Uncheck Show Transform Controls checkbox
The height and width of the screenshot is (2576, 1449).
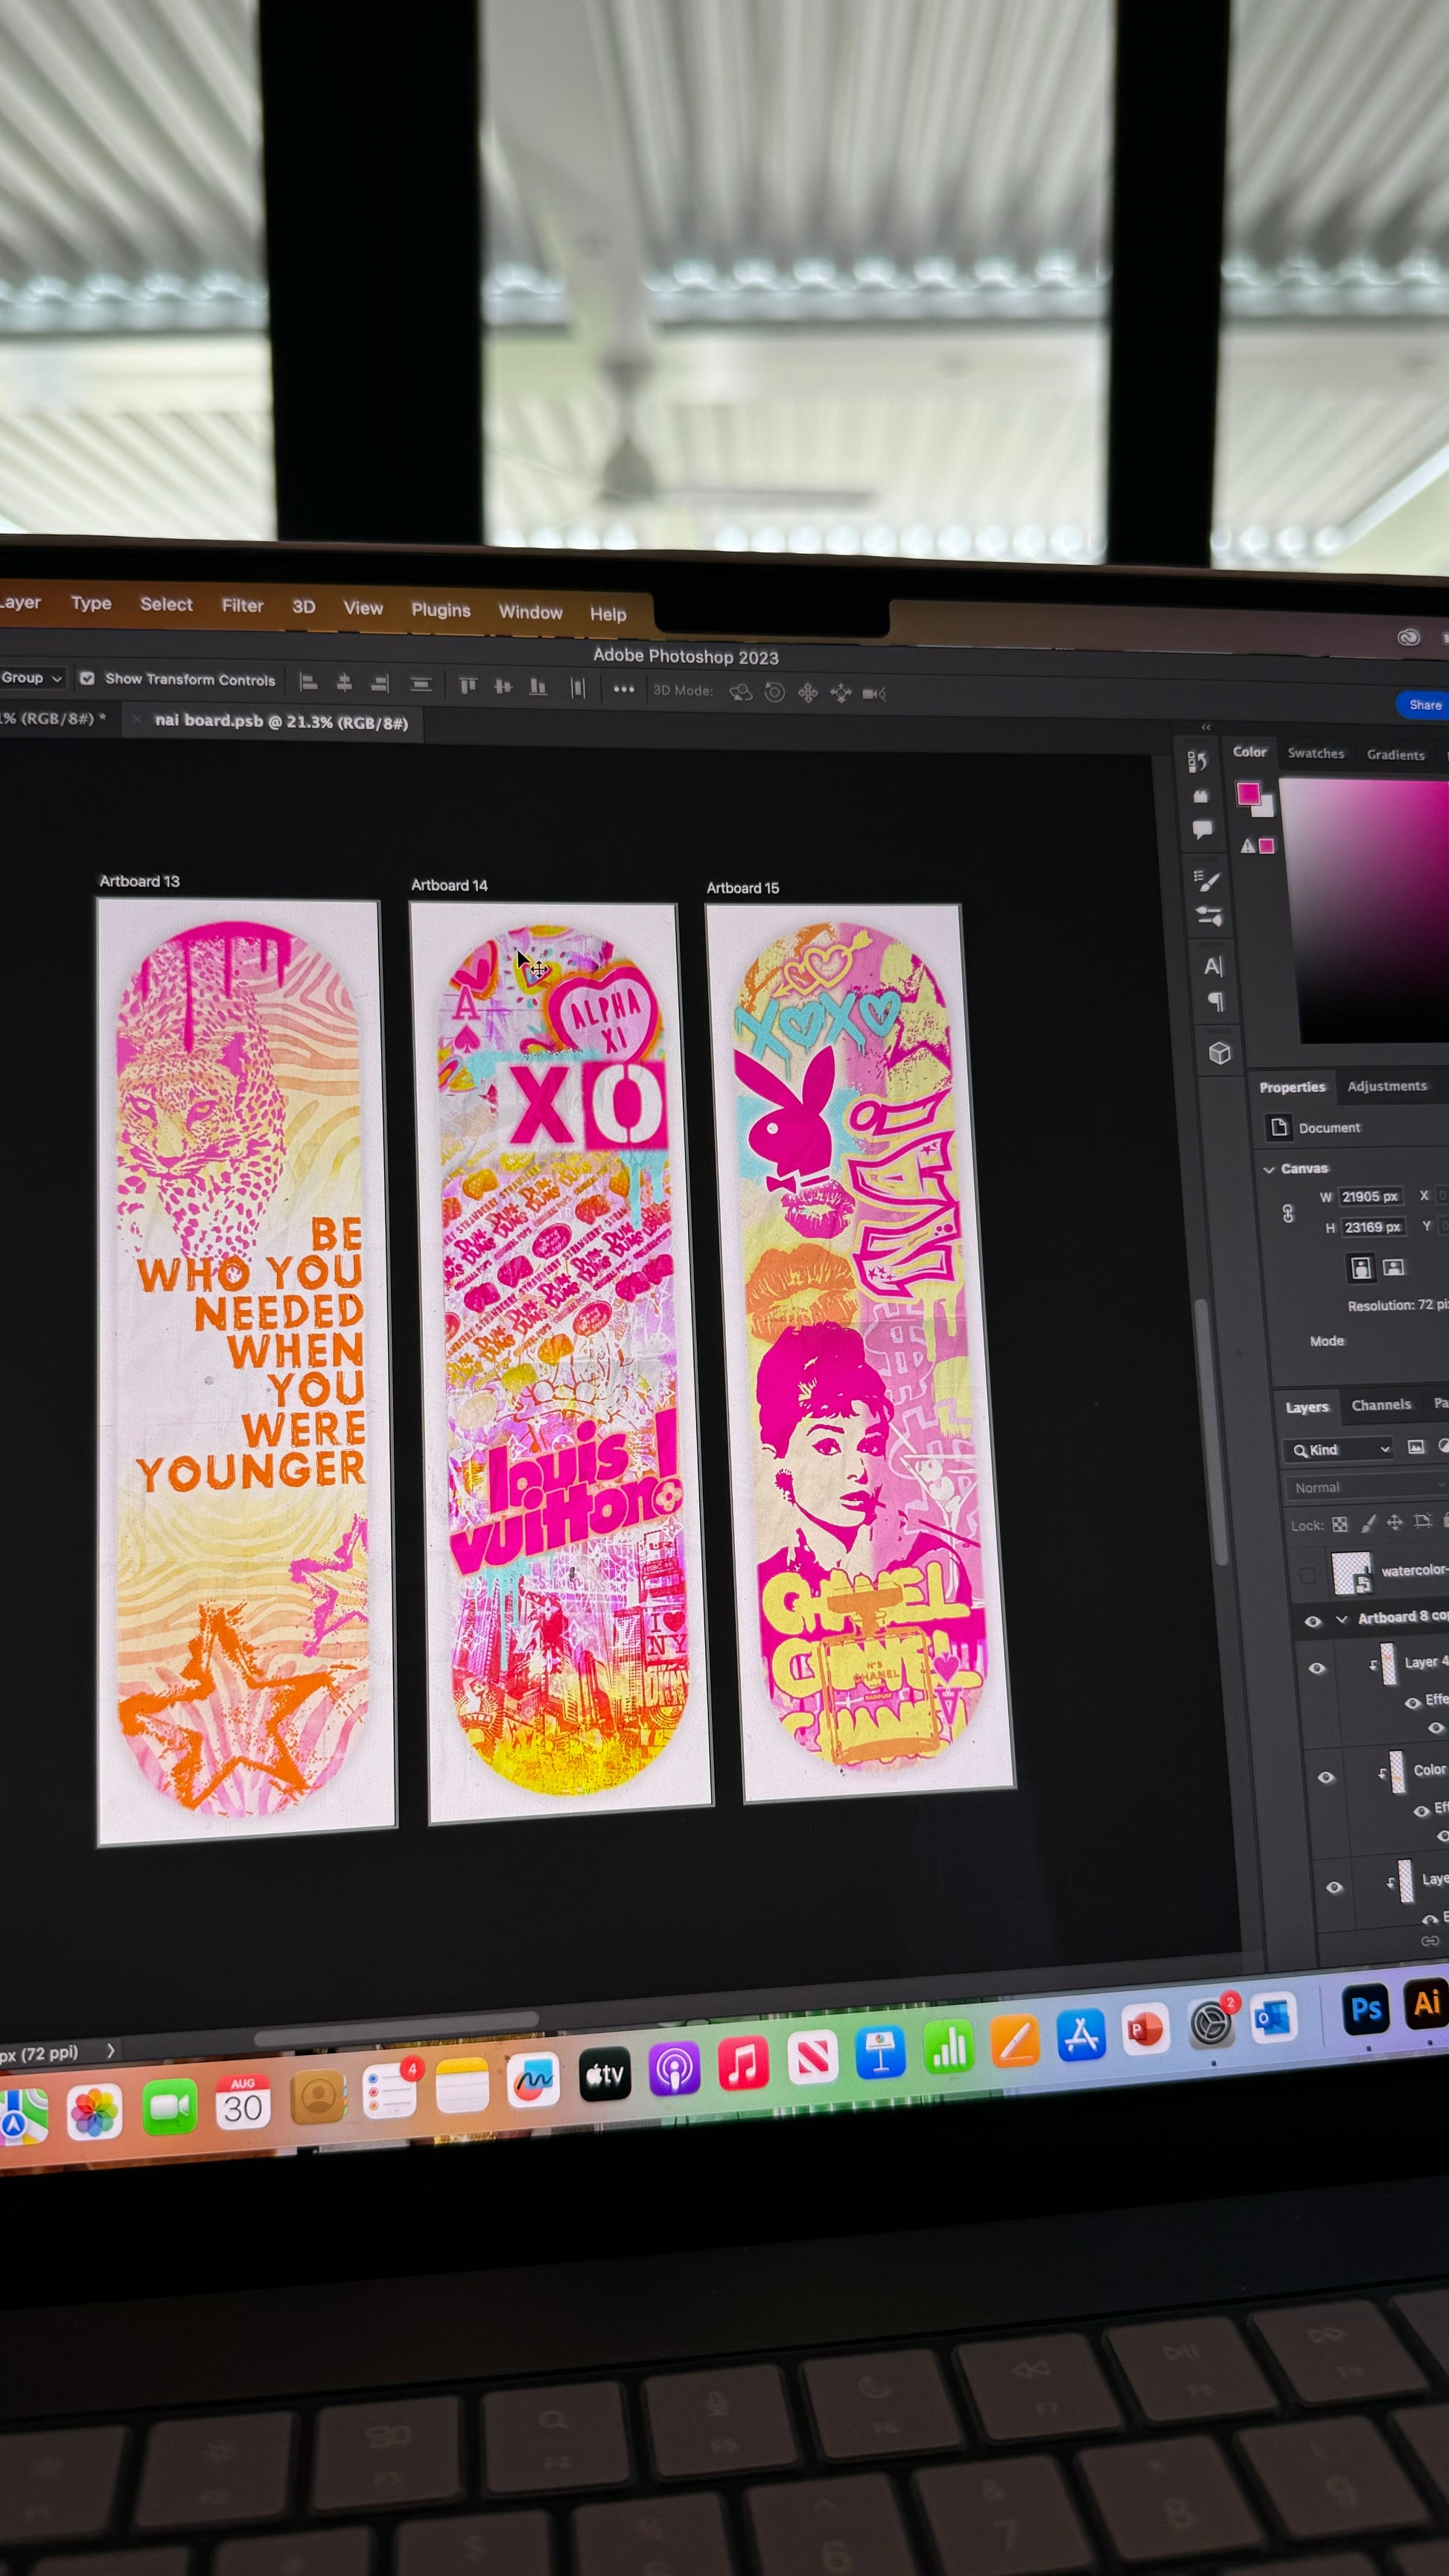[x=87, y=678]
